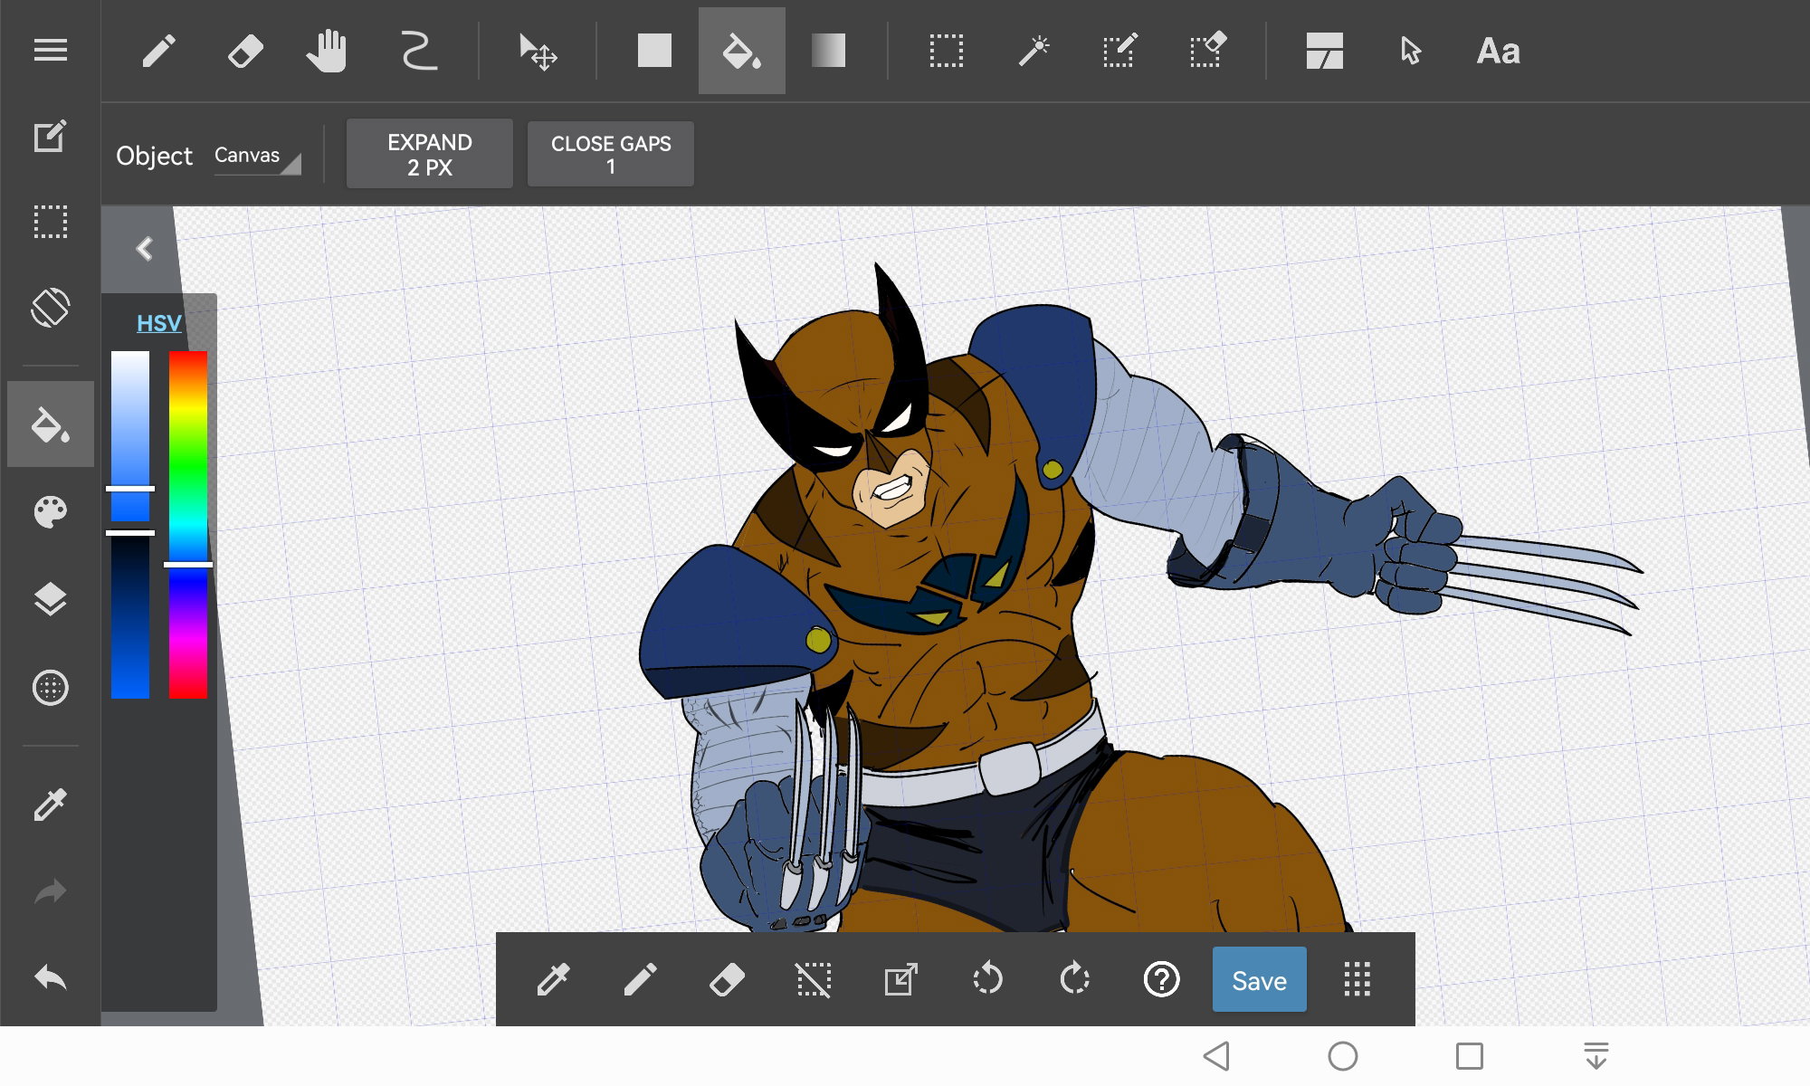This screenshot has height=1086, width=1810.
Task: Pick Brush in bottom shortcut bar
Action: [x=640, y=979]
